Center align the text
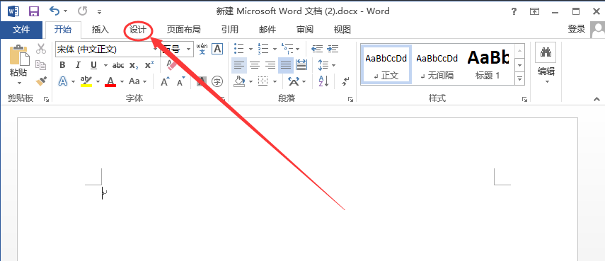This screenshot has width=605, height=261. 255,65
